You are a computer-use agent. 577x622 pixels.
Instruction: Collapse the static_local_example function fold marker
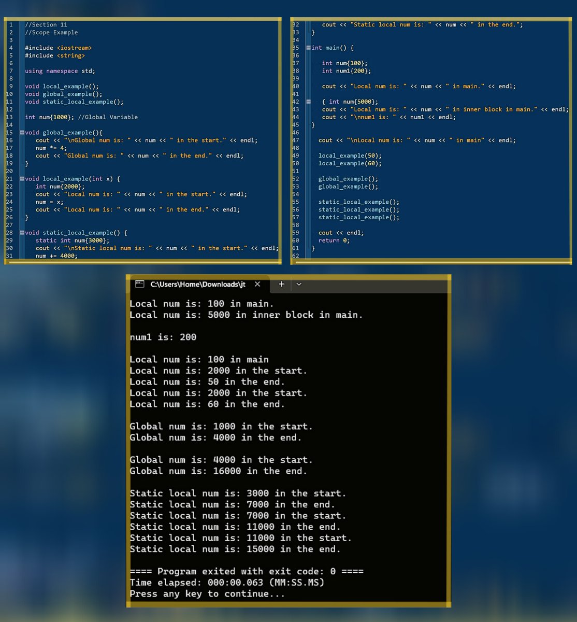22,233
